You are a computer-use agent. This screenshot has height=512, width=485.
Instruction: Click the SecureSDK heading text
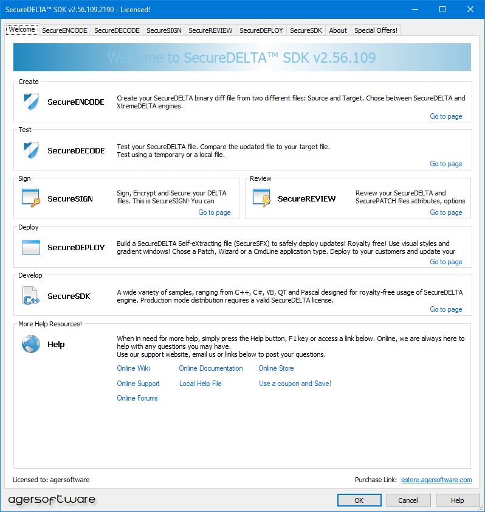click(x=69, y=296)
